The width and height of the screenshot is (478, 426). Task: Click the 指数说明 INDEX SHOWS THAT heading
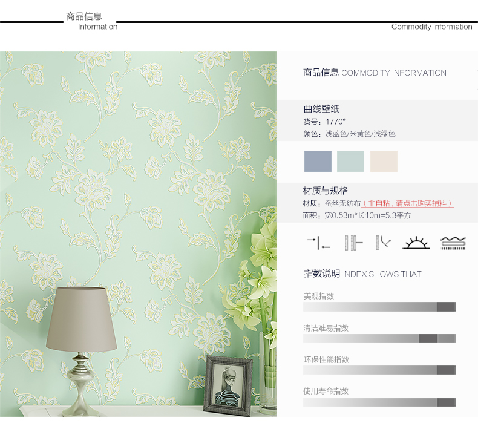click(x=362, y=274)
